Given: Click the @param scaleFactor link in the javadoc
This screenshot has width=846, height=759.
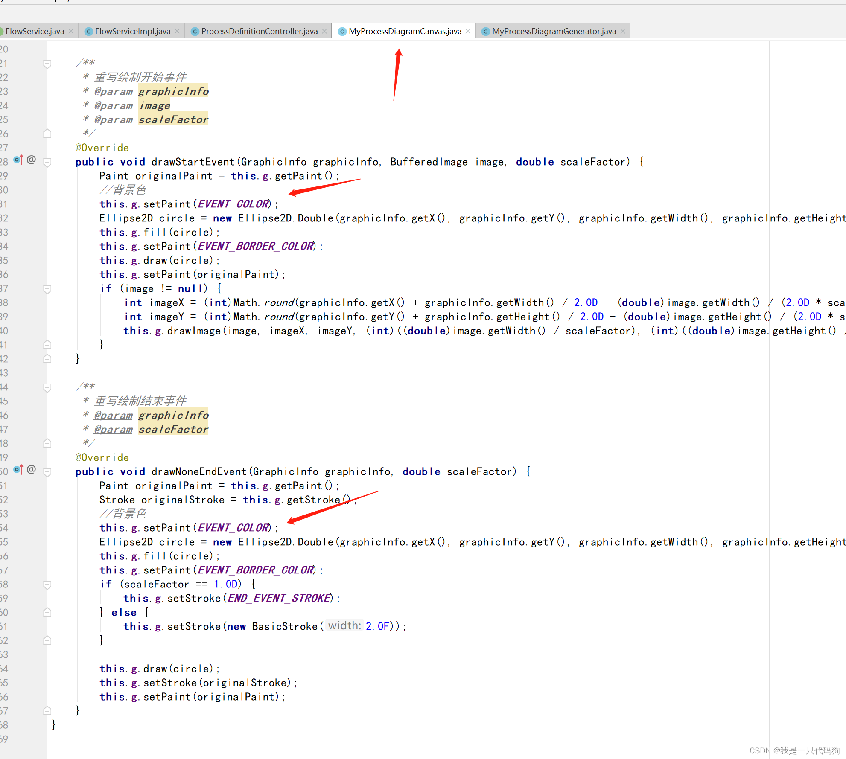Looking at the screenshot, I should (113, 119).
